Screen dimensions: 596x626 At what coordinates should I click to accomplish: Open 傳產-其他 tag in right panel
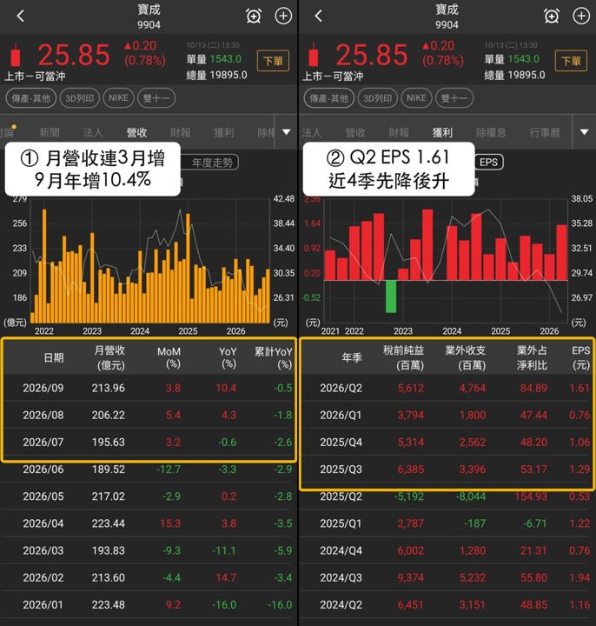pyautogui.click(x=328, y=98)
